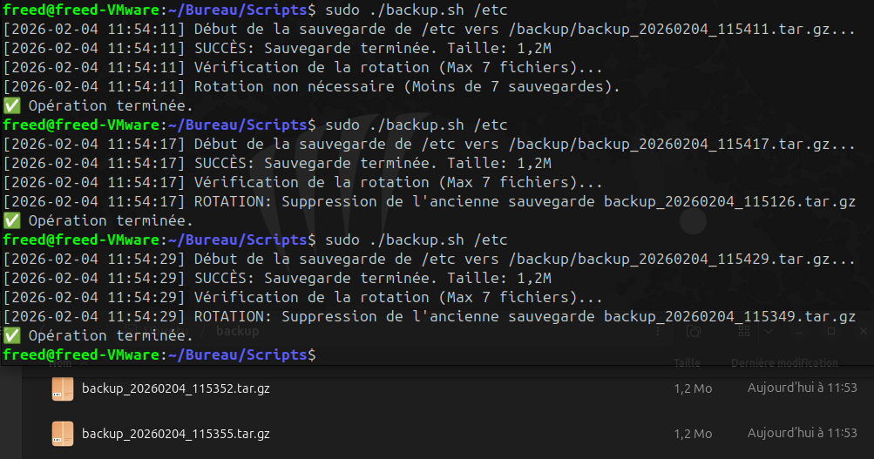Click archive icon of backup_20260204_115352.tar.gz
Image resolution: width=874 pixels, height=459 pixels.
[x=63, y=388]
